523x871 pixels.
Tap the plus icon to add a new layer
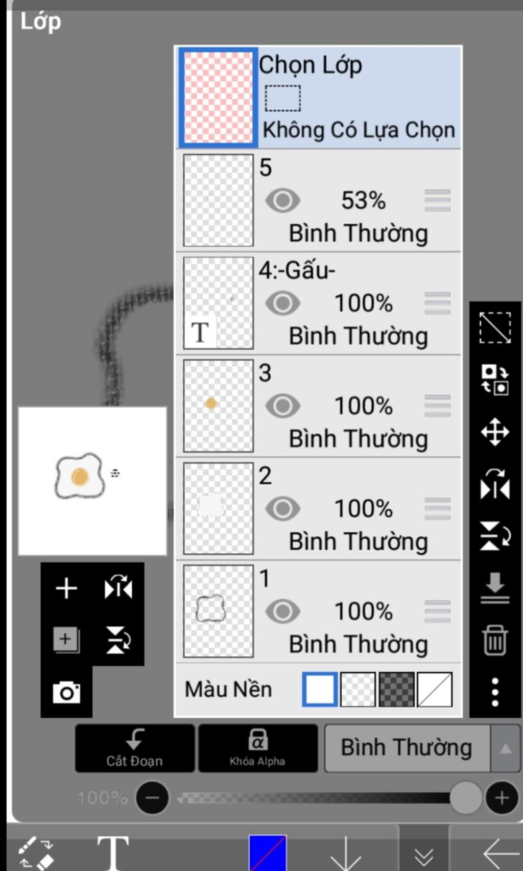tap(66, 588)
